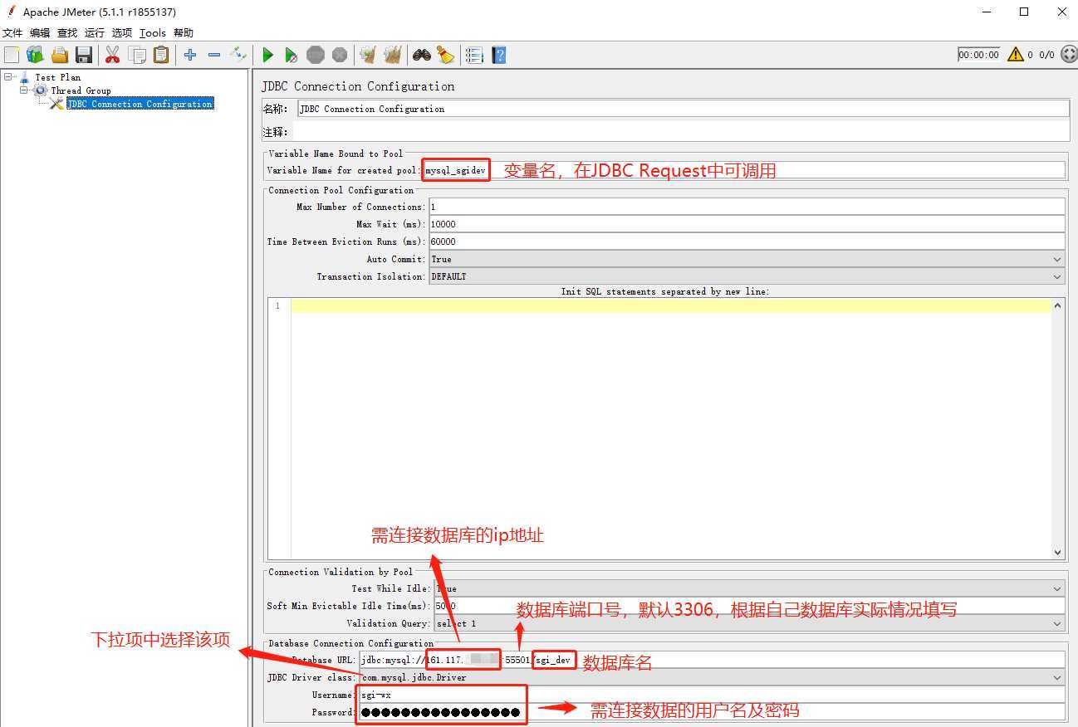Click inside the Init SQL statements editor
This screenshot has height=727, width=1078.
coord(670,428)
